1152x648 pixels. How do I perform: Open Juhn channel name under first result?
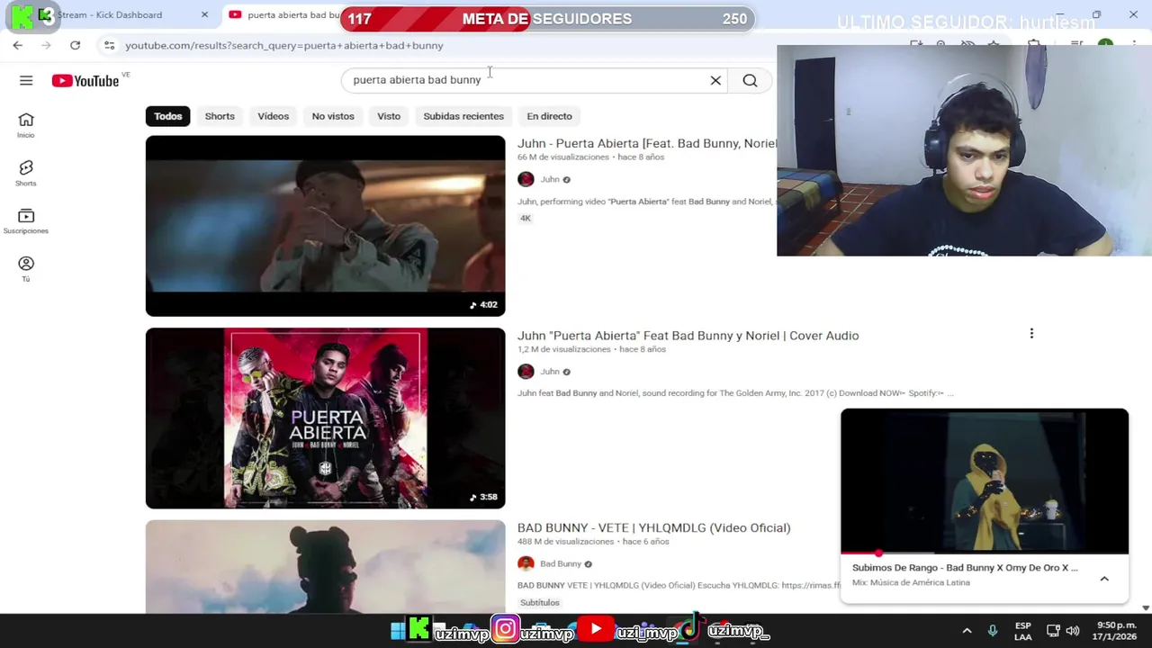(550, 179)
